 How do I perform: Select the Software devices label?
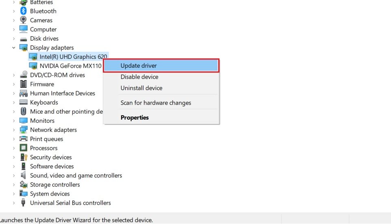(52, 166)
